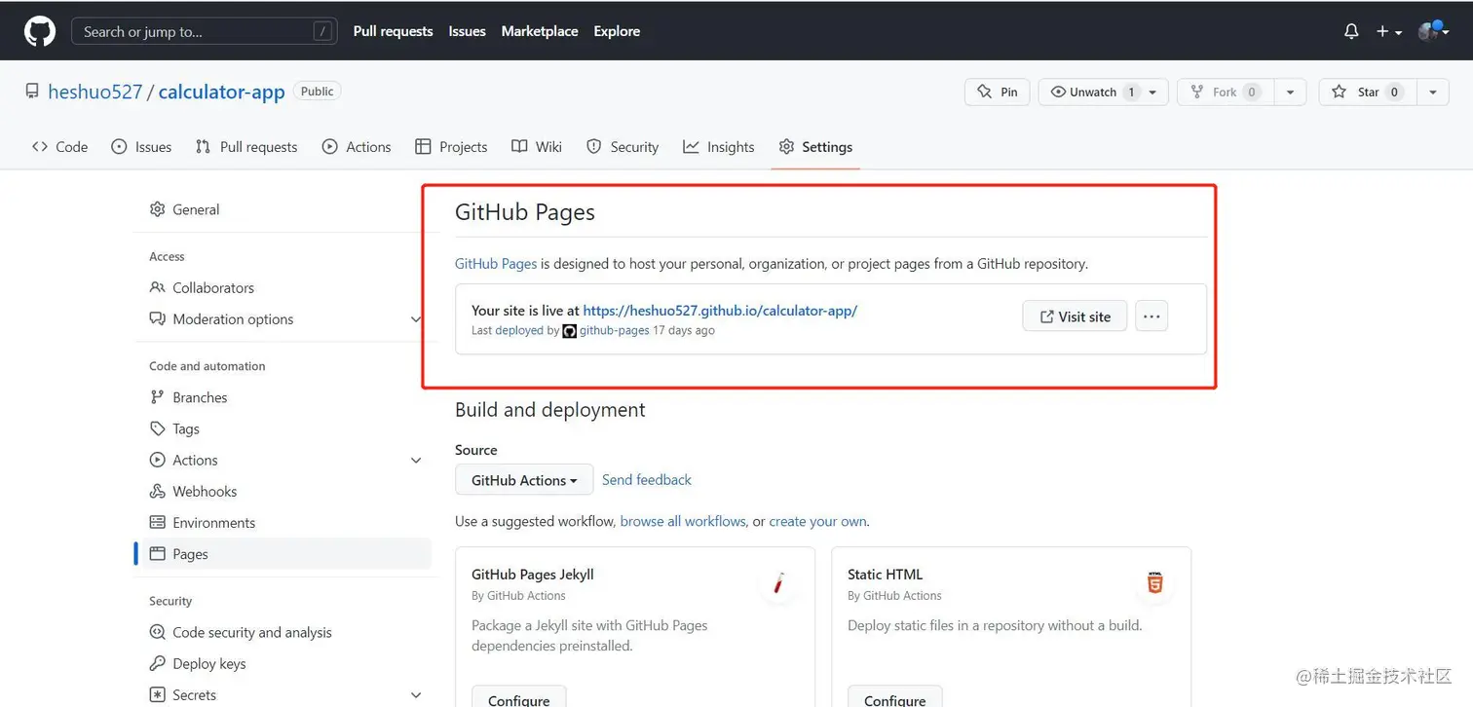
Task: Open the deployed link in Last deployed
Action: [519, 330]
